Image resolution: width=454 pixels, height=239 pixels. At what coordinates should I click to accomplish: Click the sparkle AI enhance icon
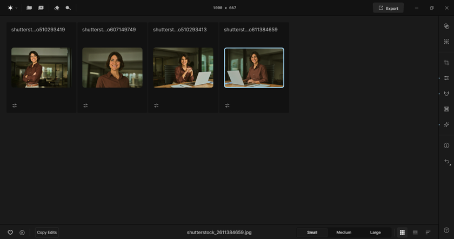tap(446, 125)
